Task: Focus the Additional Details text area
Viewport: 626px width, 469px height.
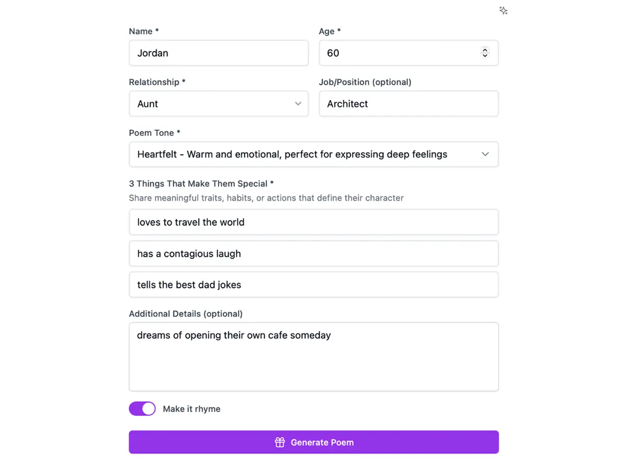Action: (314, 357)
